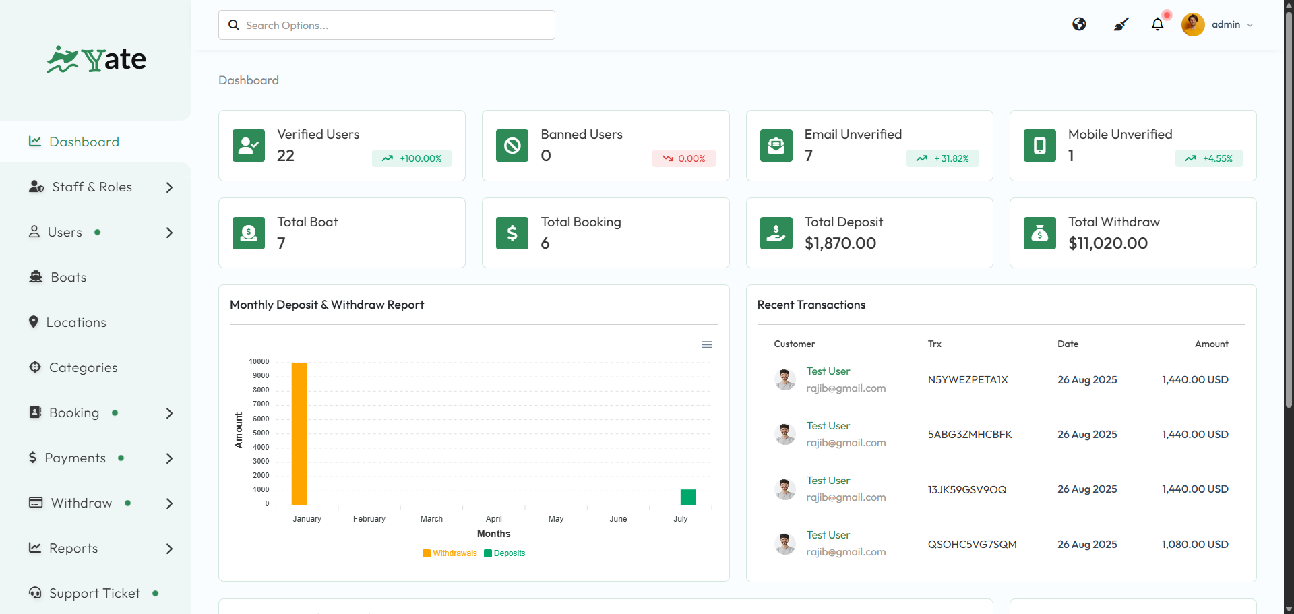Open the notification bell

pyautogui.click(x=1157, y=24)
